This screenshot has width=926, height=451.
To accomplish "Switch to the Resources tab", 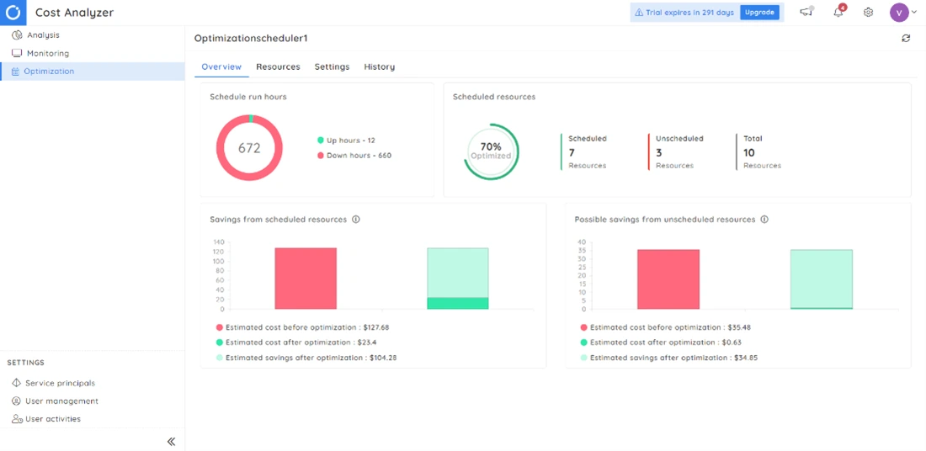I will (x=278, y=66).
